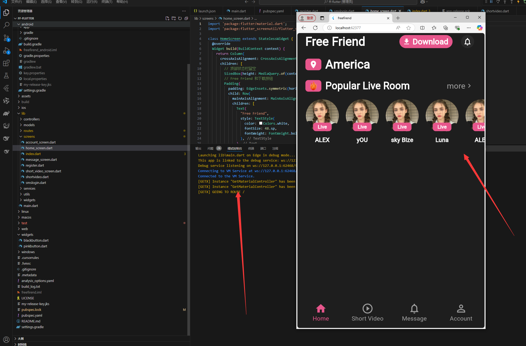Add page to favorites star icon
Image resolution: width=526 pixels, height=346 pixels.
click(408, 28)
